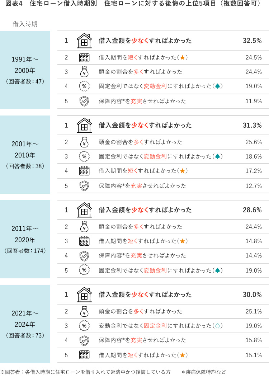Screen dimensions: 269x377
Task: Click the percent badge icon in the 2001年～2010年 group
Action: tap(84, 156)
